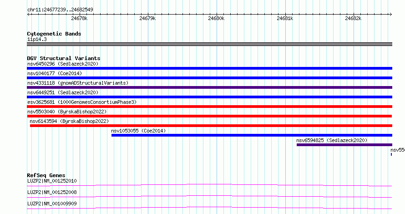Select the blue bar below nsv6449251
Viewport: 405px width, 214px height.
click(209, 97)
